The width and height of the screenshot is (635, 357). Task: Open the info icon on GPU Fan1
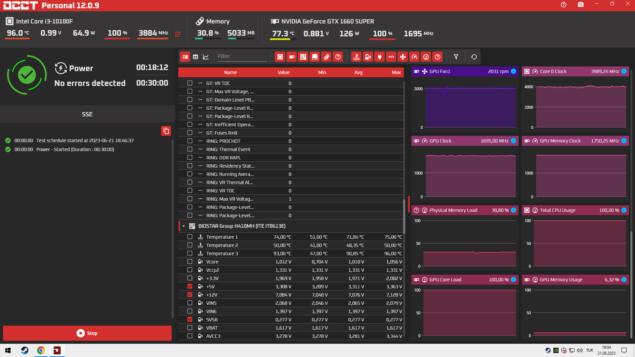(513, 71)
